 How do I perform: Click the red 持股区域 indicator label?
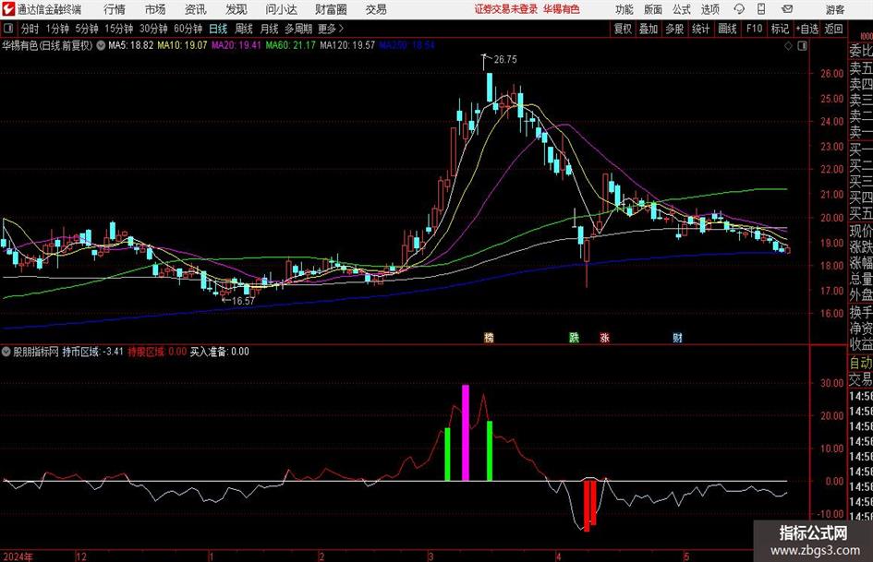coord(157,352)
